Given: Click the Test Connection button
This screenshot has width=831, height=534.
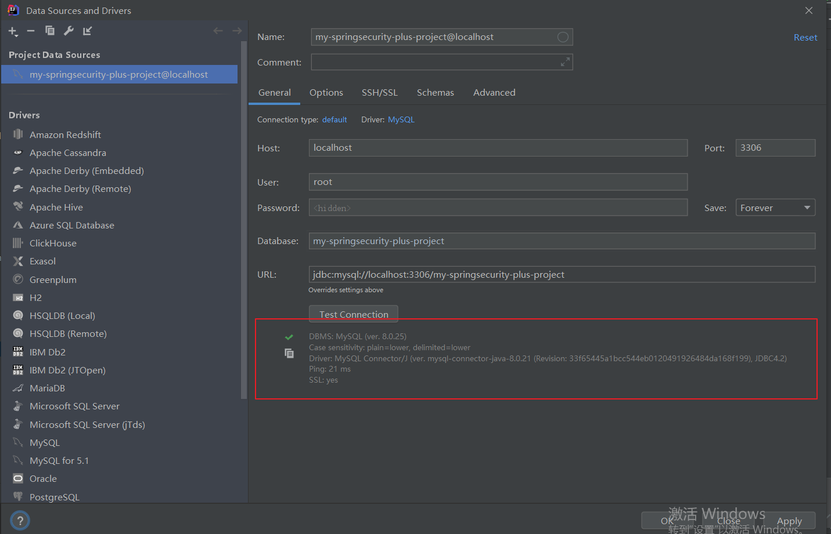Looking at the screenshot, I should click(354, 314).
